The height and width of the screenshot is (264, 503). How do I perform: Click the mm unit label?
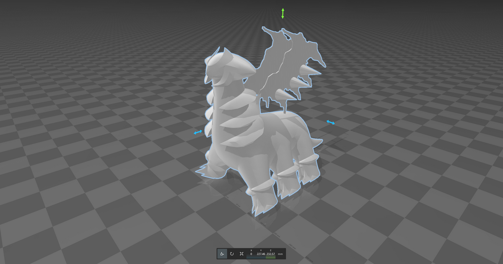[x=280, y=254]
